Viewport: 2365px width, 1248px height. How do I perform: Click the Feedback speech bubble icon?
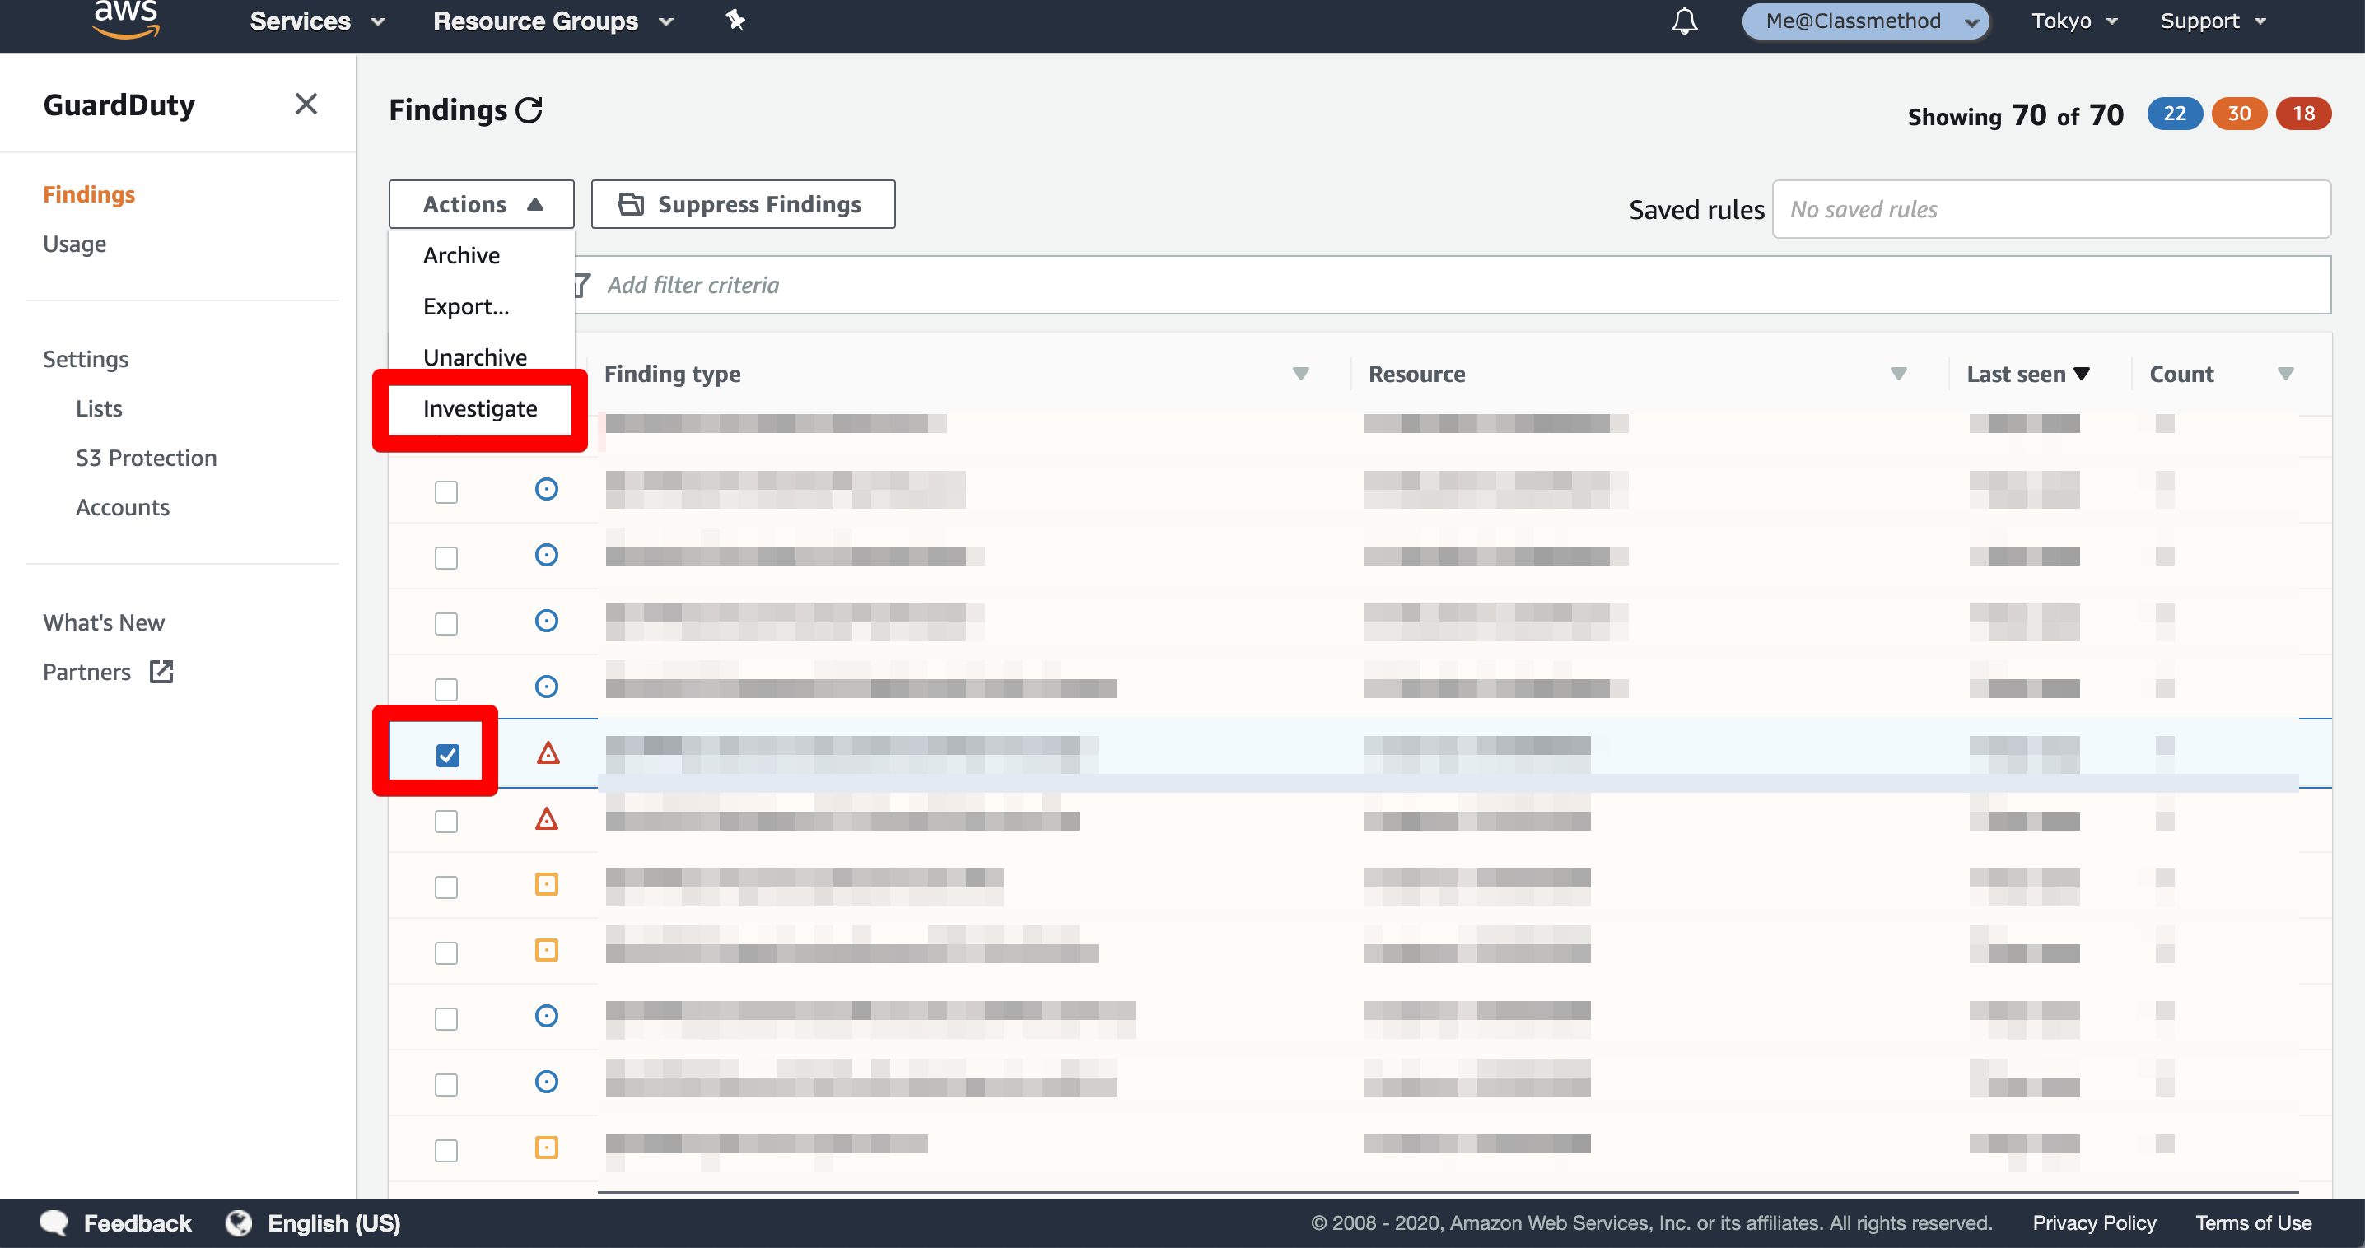click(x=54, y=1222)
